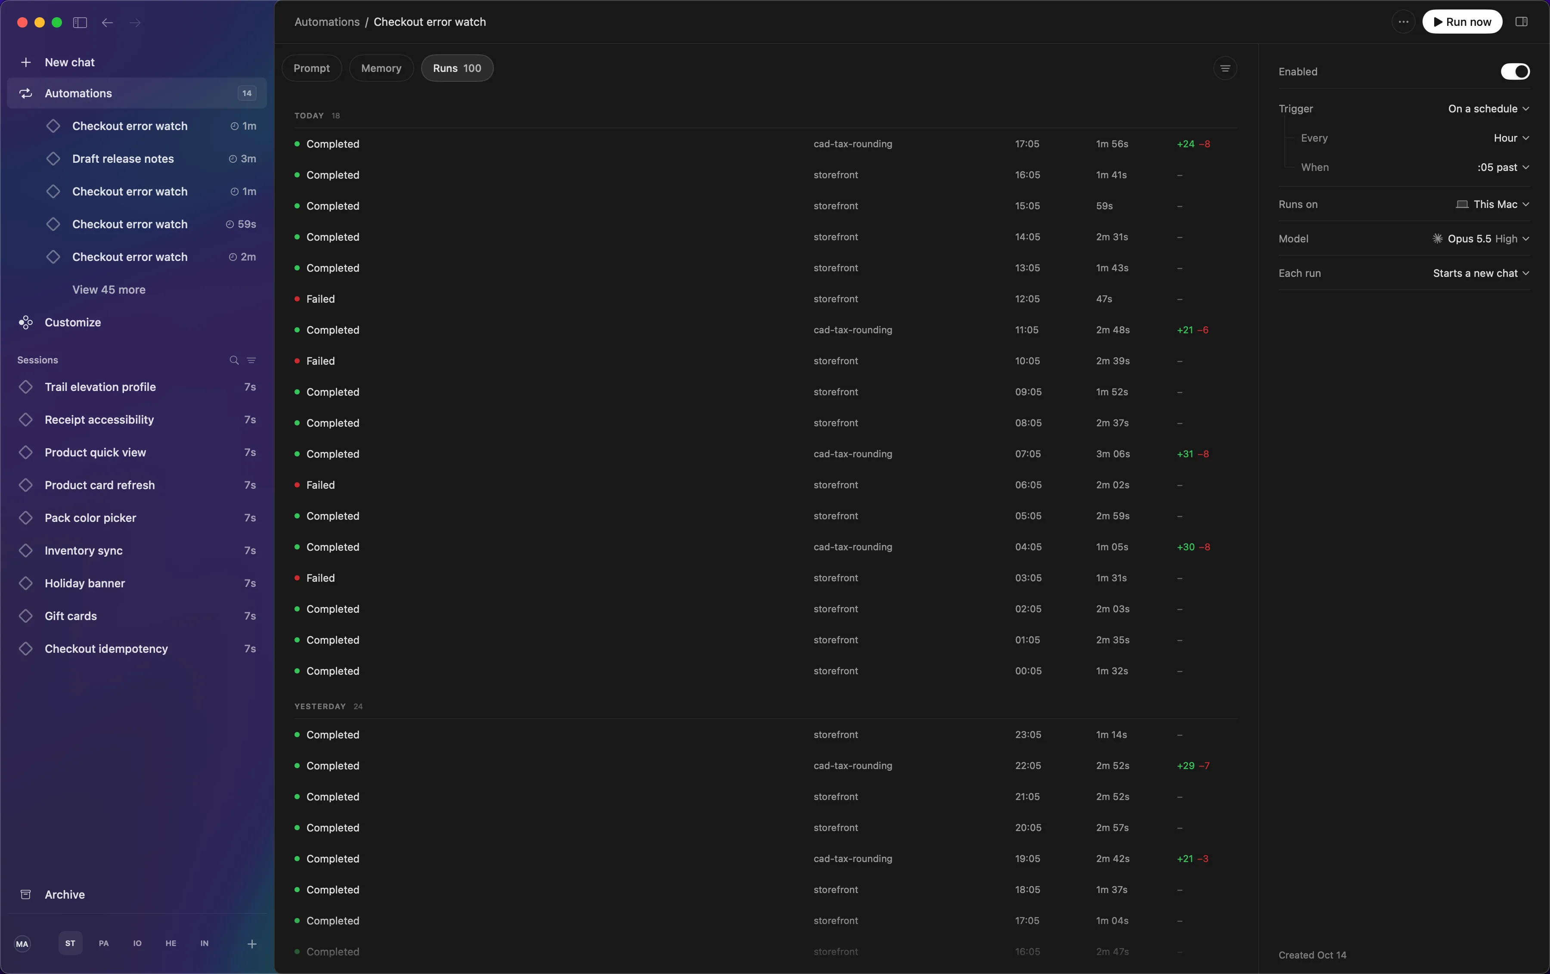1550x974 pixels.
Task: Go back with the left arrow
Action: pos(108,22)
